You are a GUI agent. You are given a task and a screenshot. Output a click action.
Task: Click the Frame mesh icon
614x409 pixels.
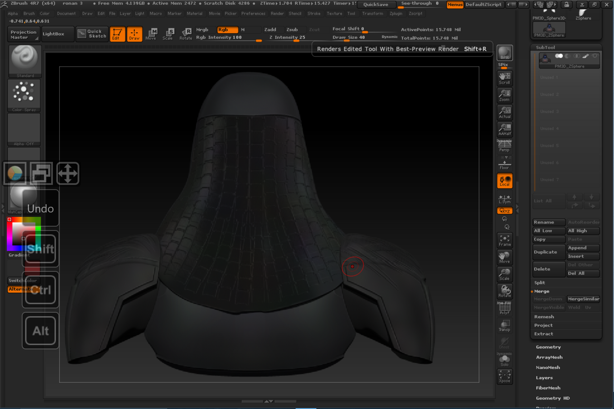(505, 240)
